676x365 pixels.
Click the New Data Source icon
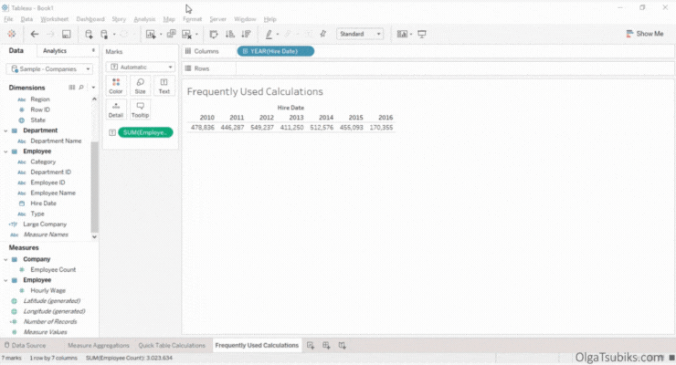pos(89,34)
